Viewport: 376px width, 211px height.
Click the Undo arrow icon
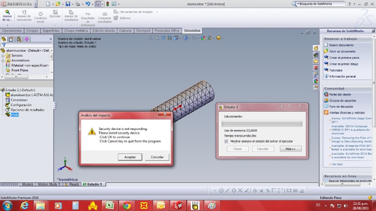88,4
